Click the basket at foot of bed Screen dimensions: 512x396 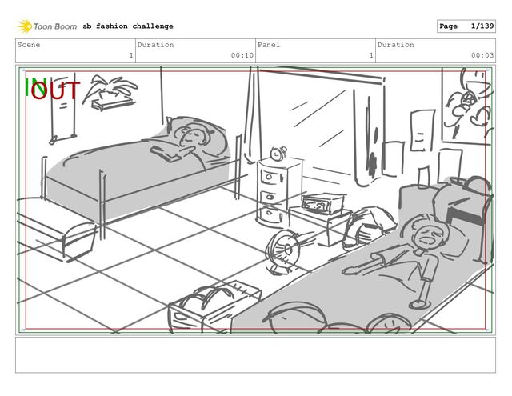tap(214, 306)
